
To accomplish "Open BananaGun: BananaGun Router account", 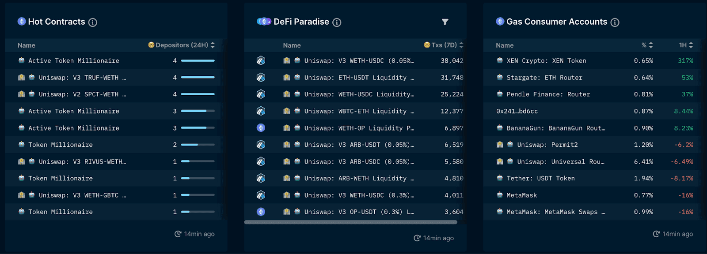I will (556, 128).
